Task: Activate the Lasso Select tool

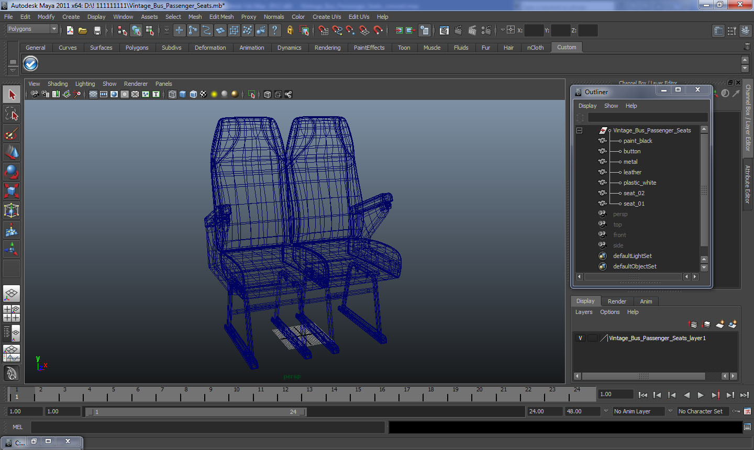Action: [x=12, y=114]
